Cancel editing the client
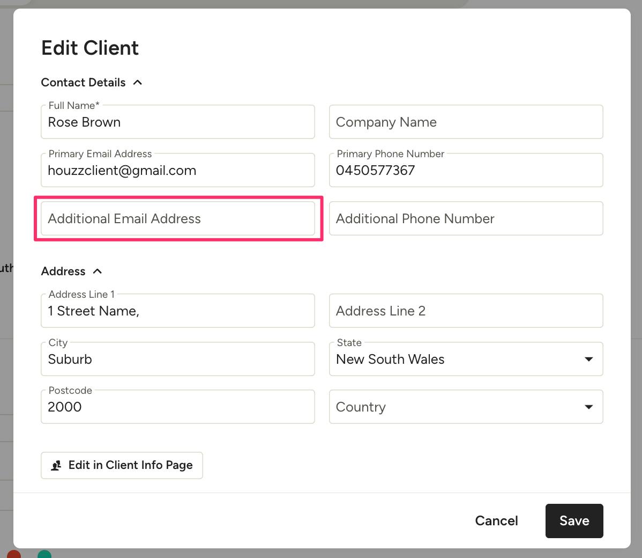 point(496,520)
